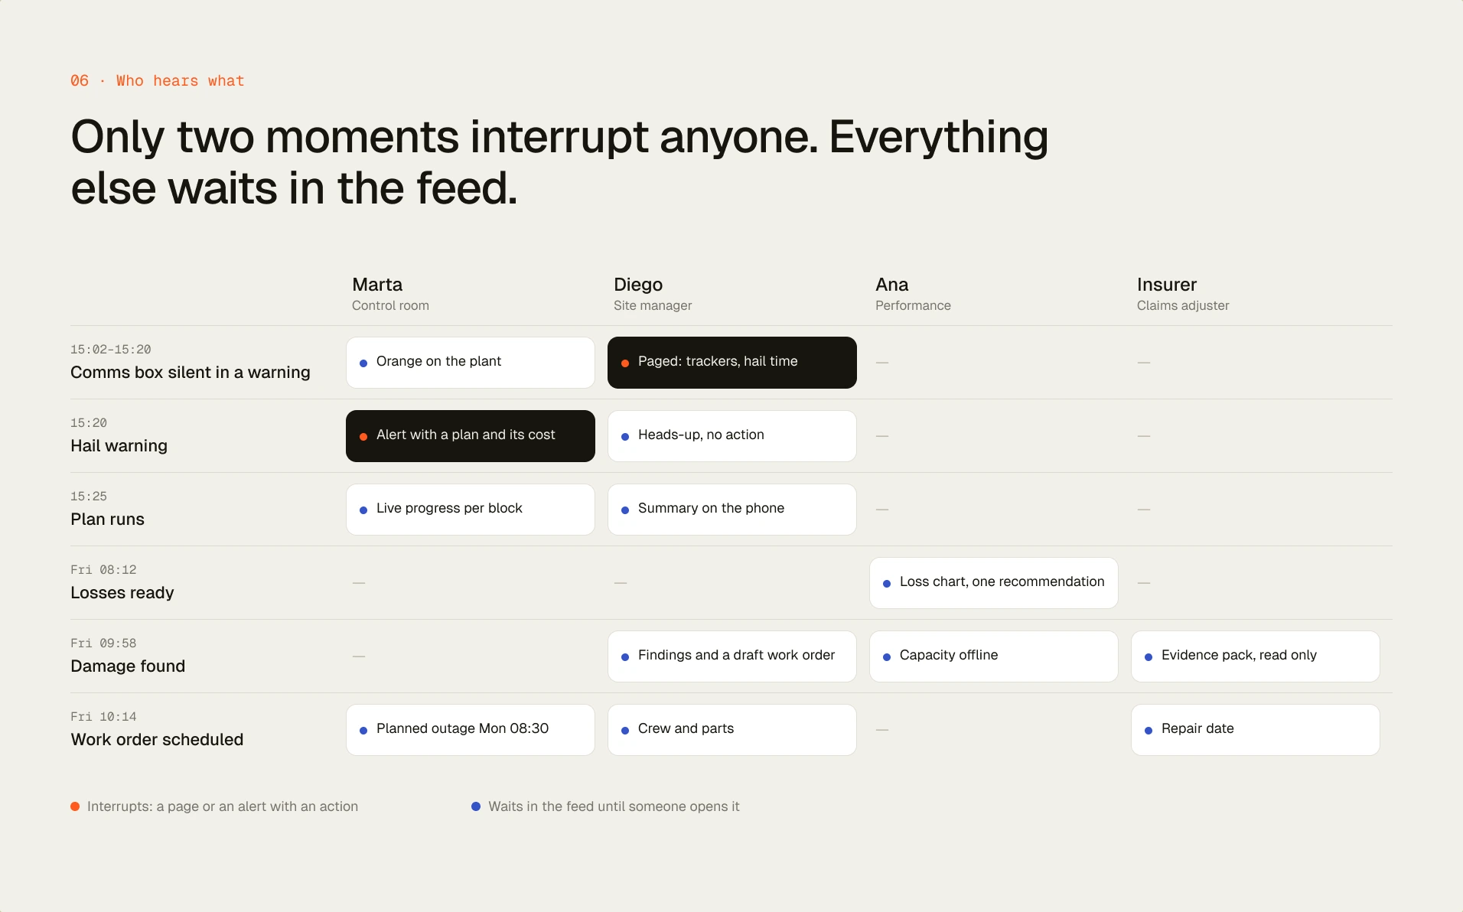Viewport: 1463px width, 912px height.
Task: Open the 'Orange on the plant' card
Action: [470, 363]
